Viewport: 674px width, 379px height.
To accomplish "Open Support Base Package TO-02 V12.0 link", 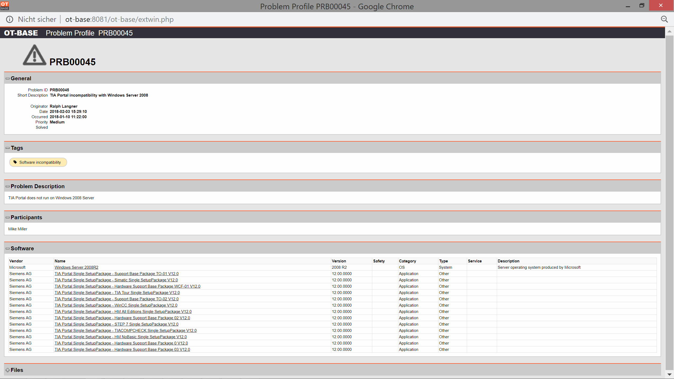I will pyautogui.click(x=116, y=299).
